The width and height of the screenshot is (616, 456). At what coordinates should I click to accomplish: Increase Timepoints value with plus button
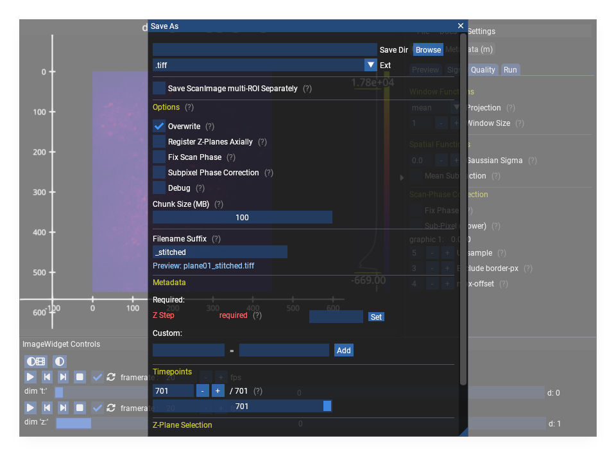point(218,391)
